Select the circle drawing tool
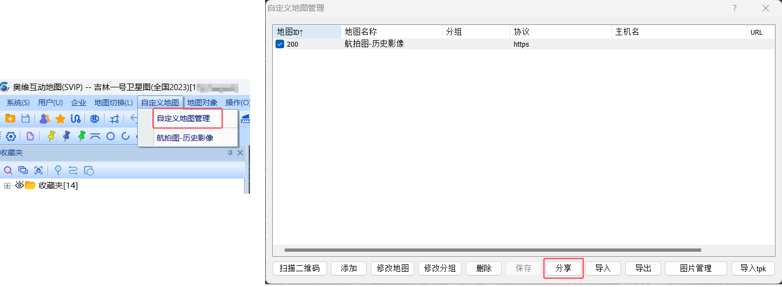 click(x=111, y=136)
